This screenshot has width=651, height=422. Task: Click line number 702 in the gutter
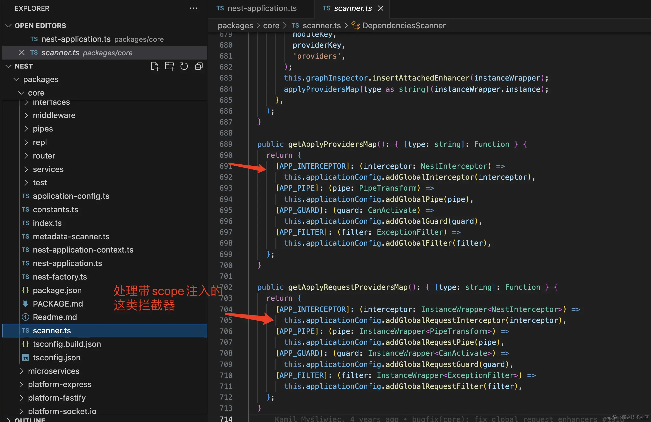(226, 287)
